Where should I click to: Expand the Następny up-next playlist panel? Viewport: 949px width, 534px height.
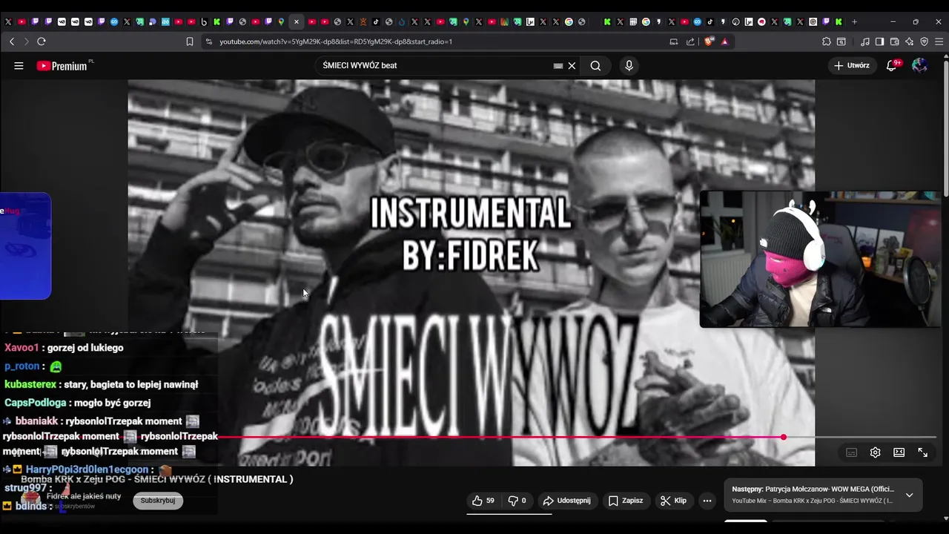point(909,495)
